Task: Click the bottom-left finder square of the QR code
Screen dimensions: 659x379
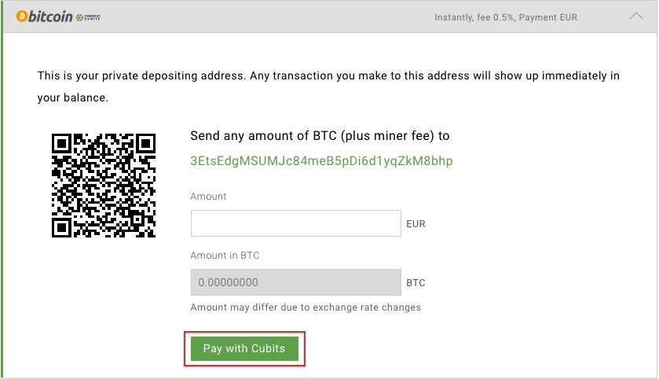Action: click(x=62, y=227)
